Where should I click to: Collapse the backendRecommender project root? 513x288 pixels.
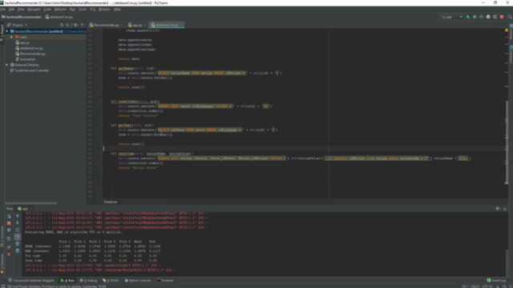tap(7, 31)
